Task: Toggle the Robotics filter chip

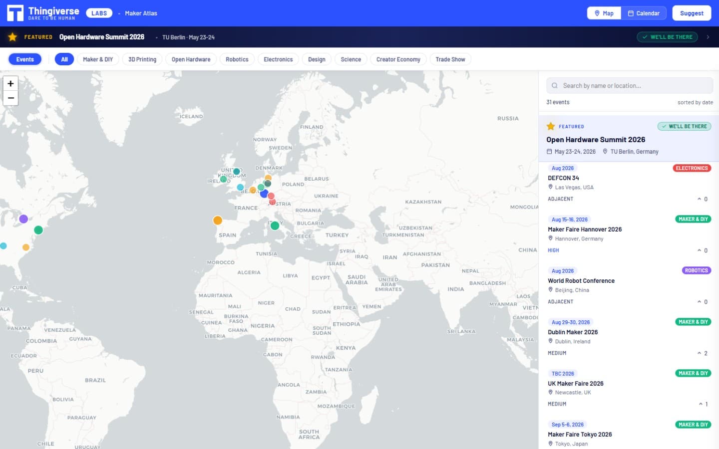Action: [237, 59]
